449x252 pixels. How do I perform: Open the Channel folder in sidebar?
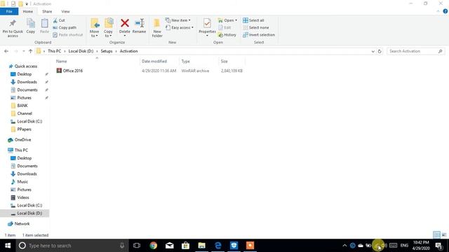coord(25,113)
